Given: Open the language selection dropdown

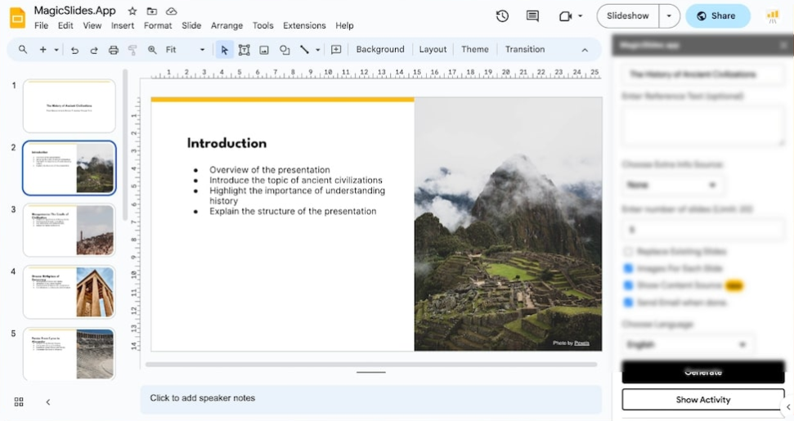Looking at the screenshot, I should point(687,345).
